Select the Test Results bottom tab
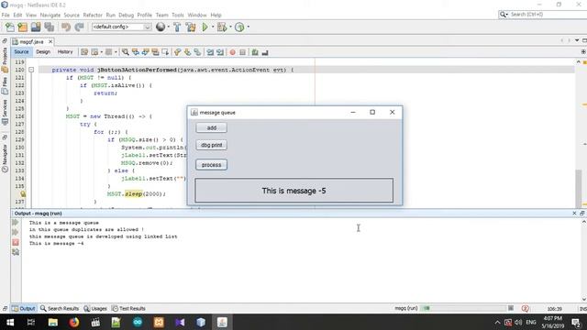 128,308
